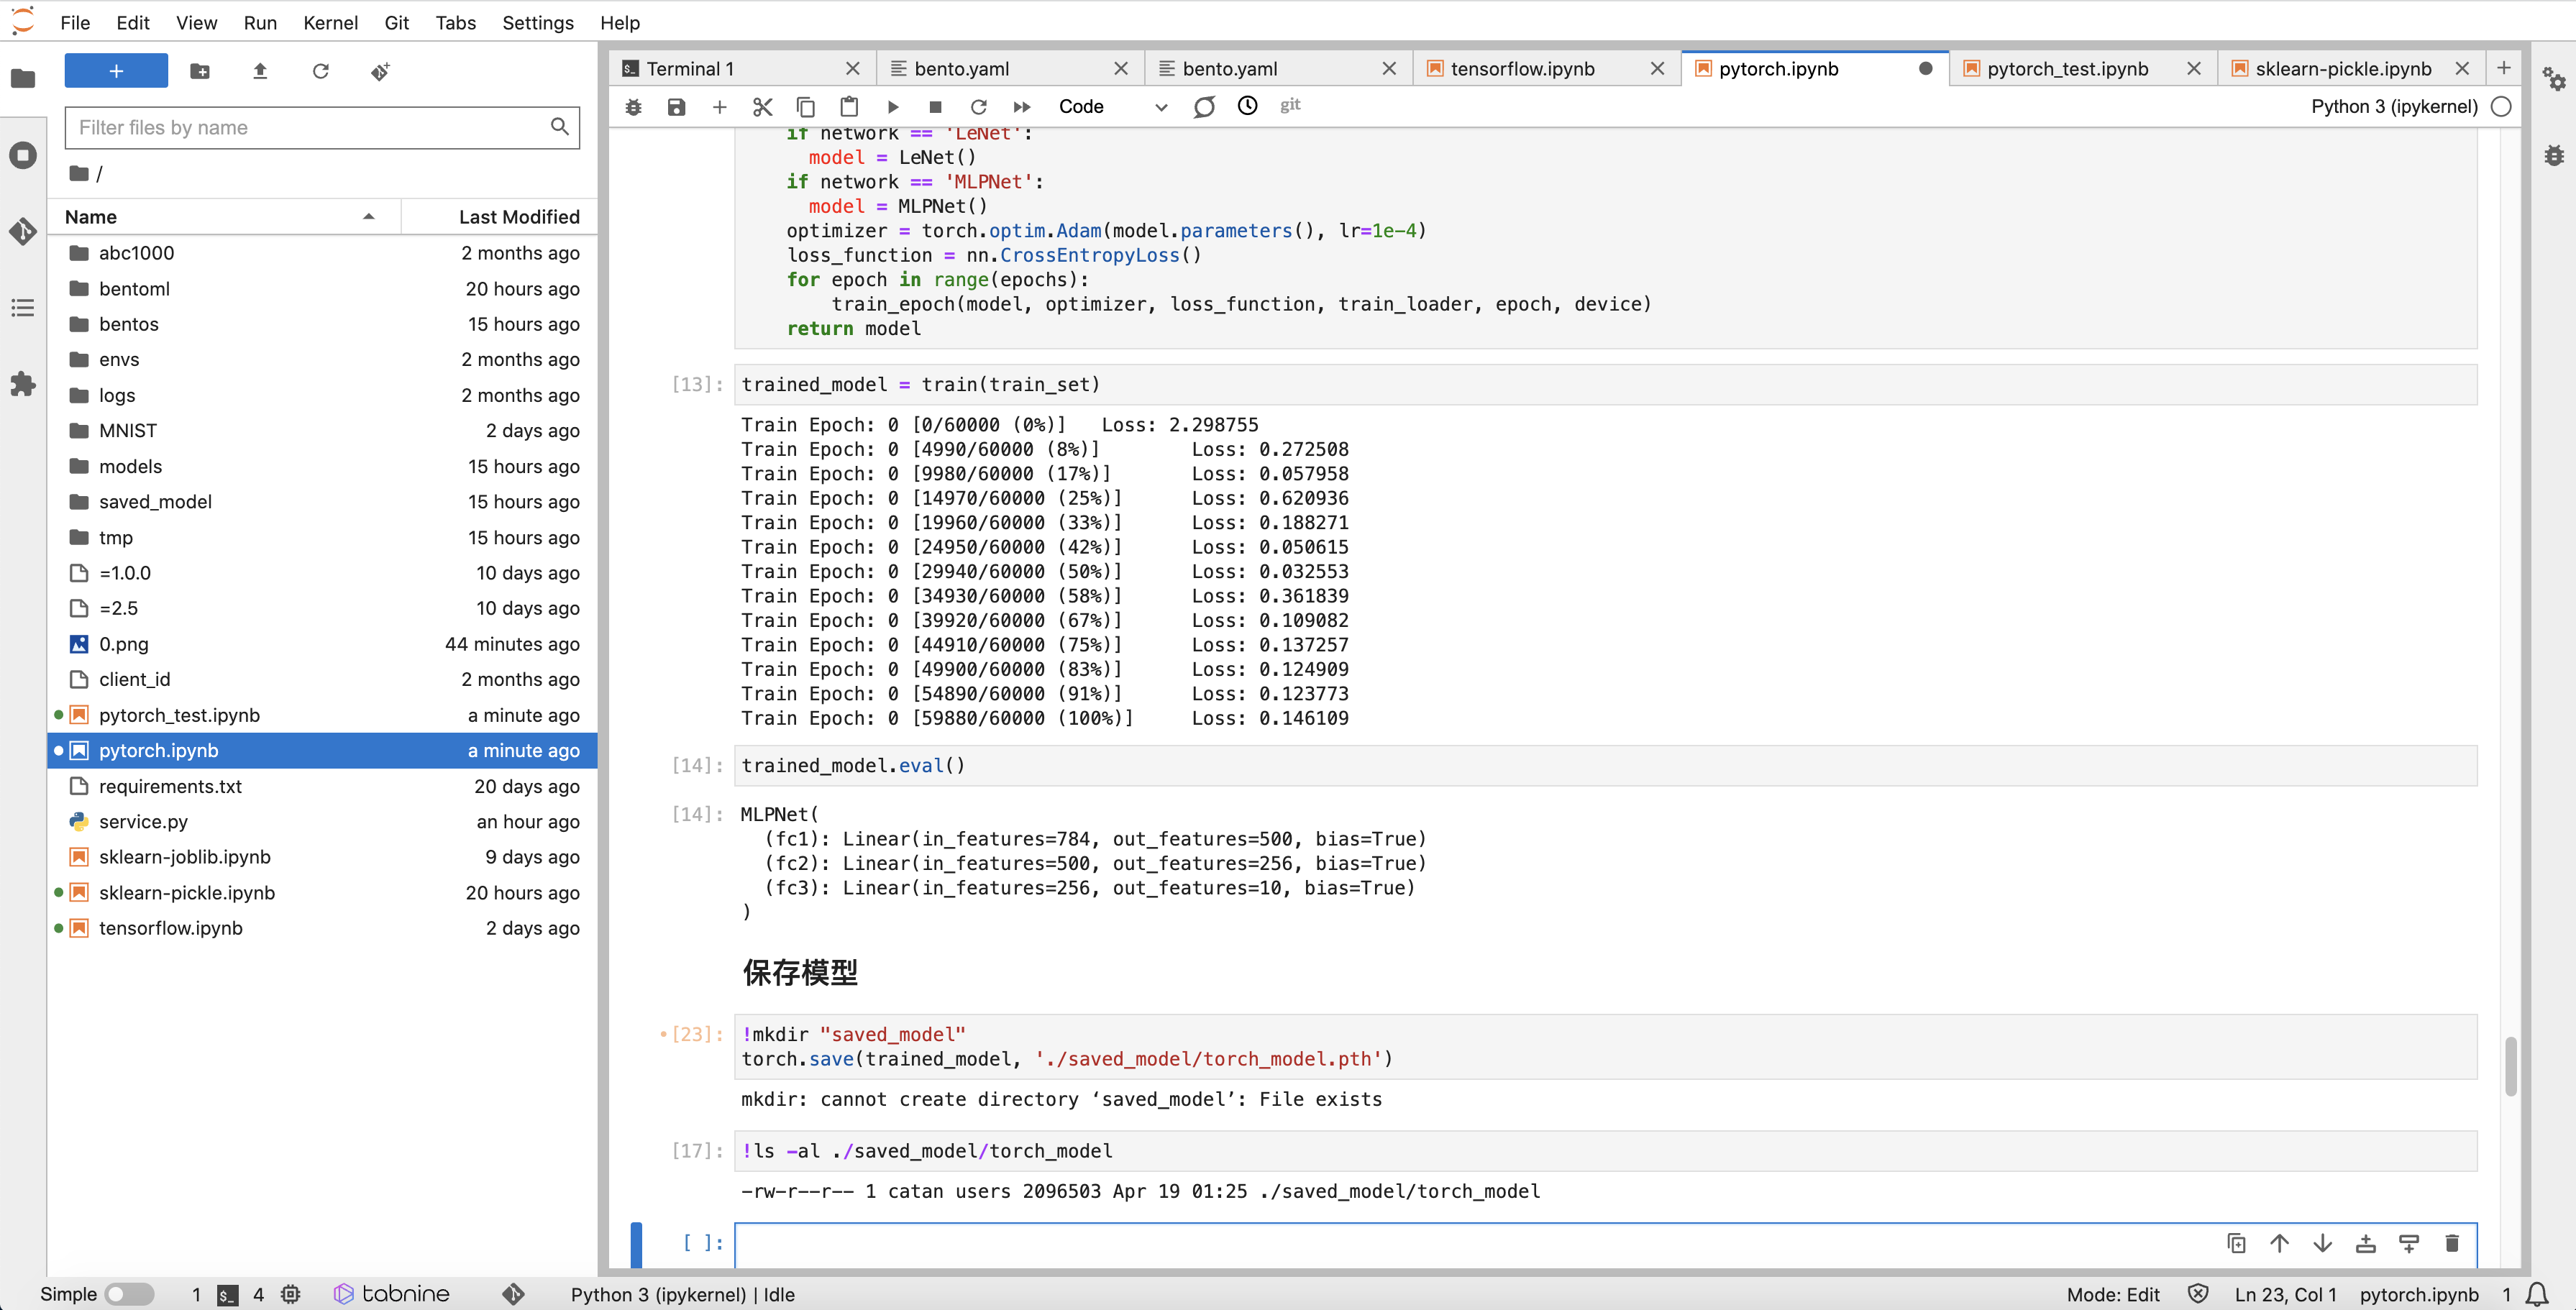Interrupt the kernel with the stop button
The width and height of the screenshot is (2576, 1310).
[935, 106]
